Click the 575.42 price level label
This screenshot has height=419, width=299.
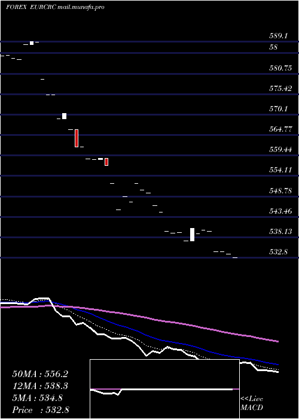(x=280, y=89)
